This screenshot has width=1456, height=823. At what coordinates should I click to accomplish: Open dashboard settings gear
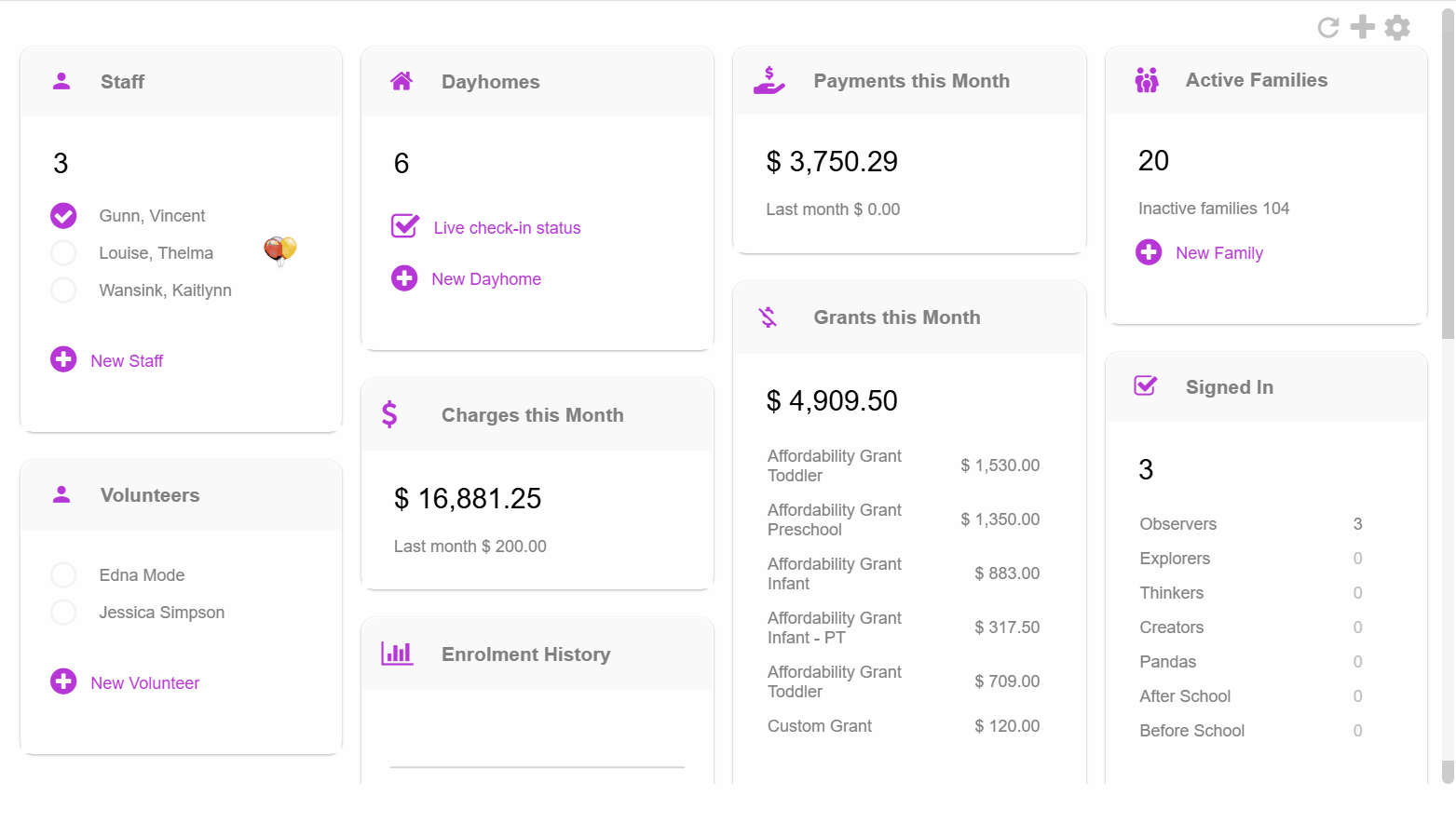(x=1397, y=28)
